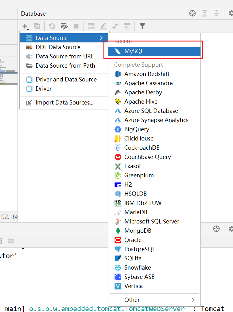Select Apache Derby data source
The width and height of the screenshot is (233, 312).
(154, 92)
